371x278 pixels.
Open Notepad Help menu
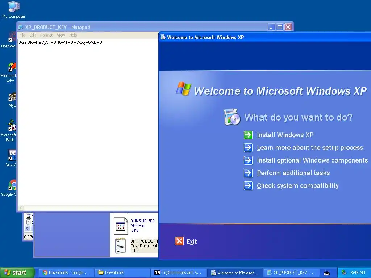tap(73, 35)
